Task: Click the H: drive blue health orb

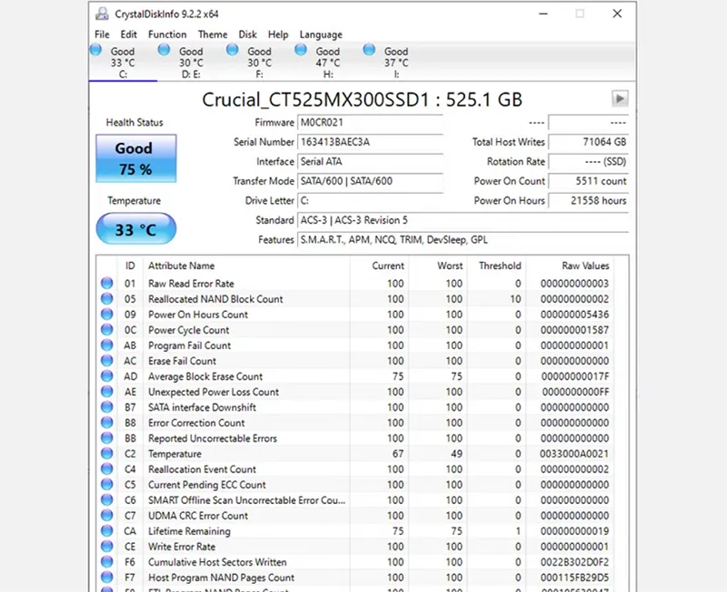Action: pyautogui.click(x=301, y=50)
